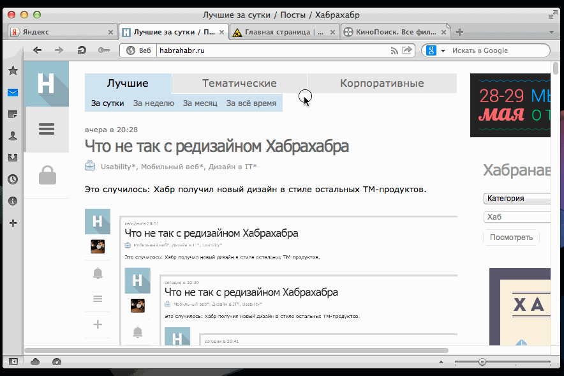Filter posts by За месяц
Screen dimensions: 564x376
200,103
